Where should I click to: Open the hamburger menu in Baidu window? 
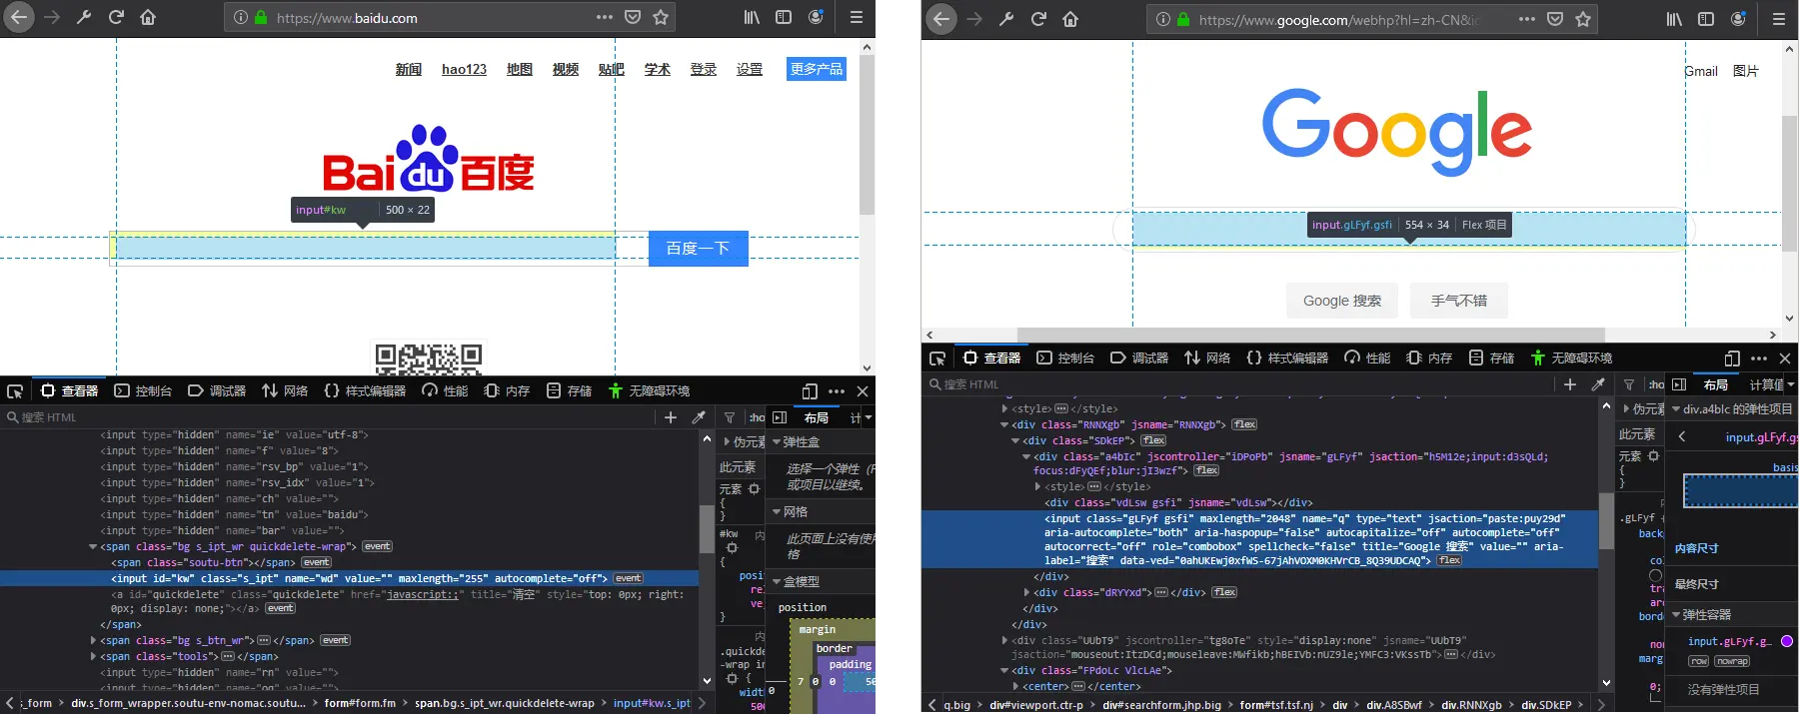pos(857,17)
